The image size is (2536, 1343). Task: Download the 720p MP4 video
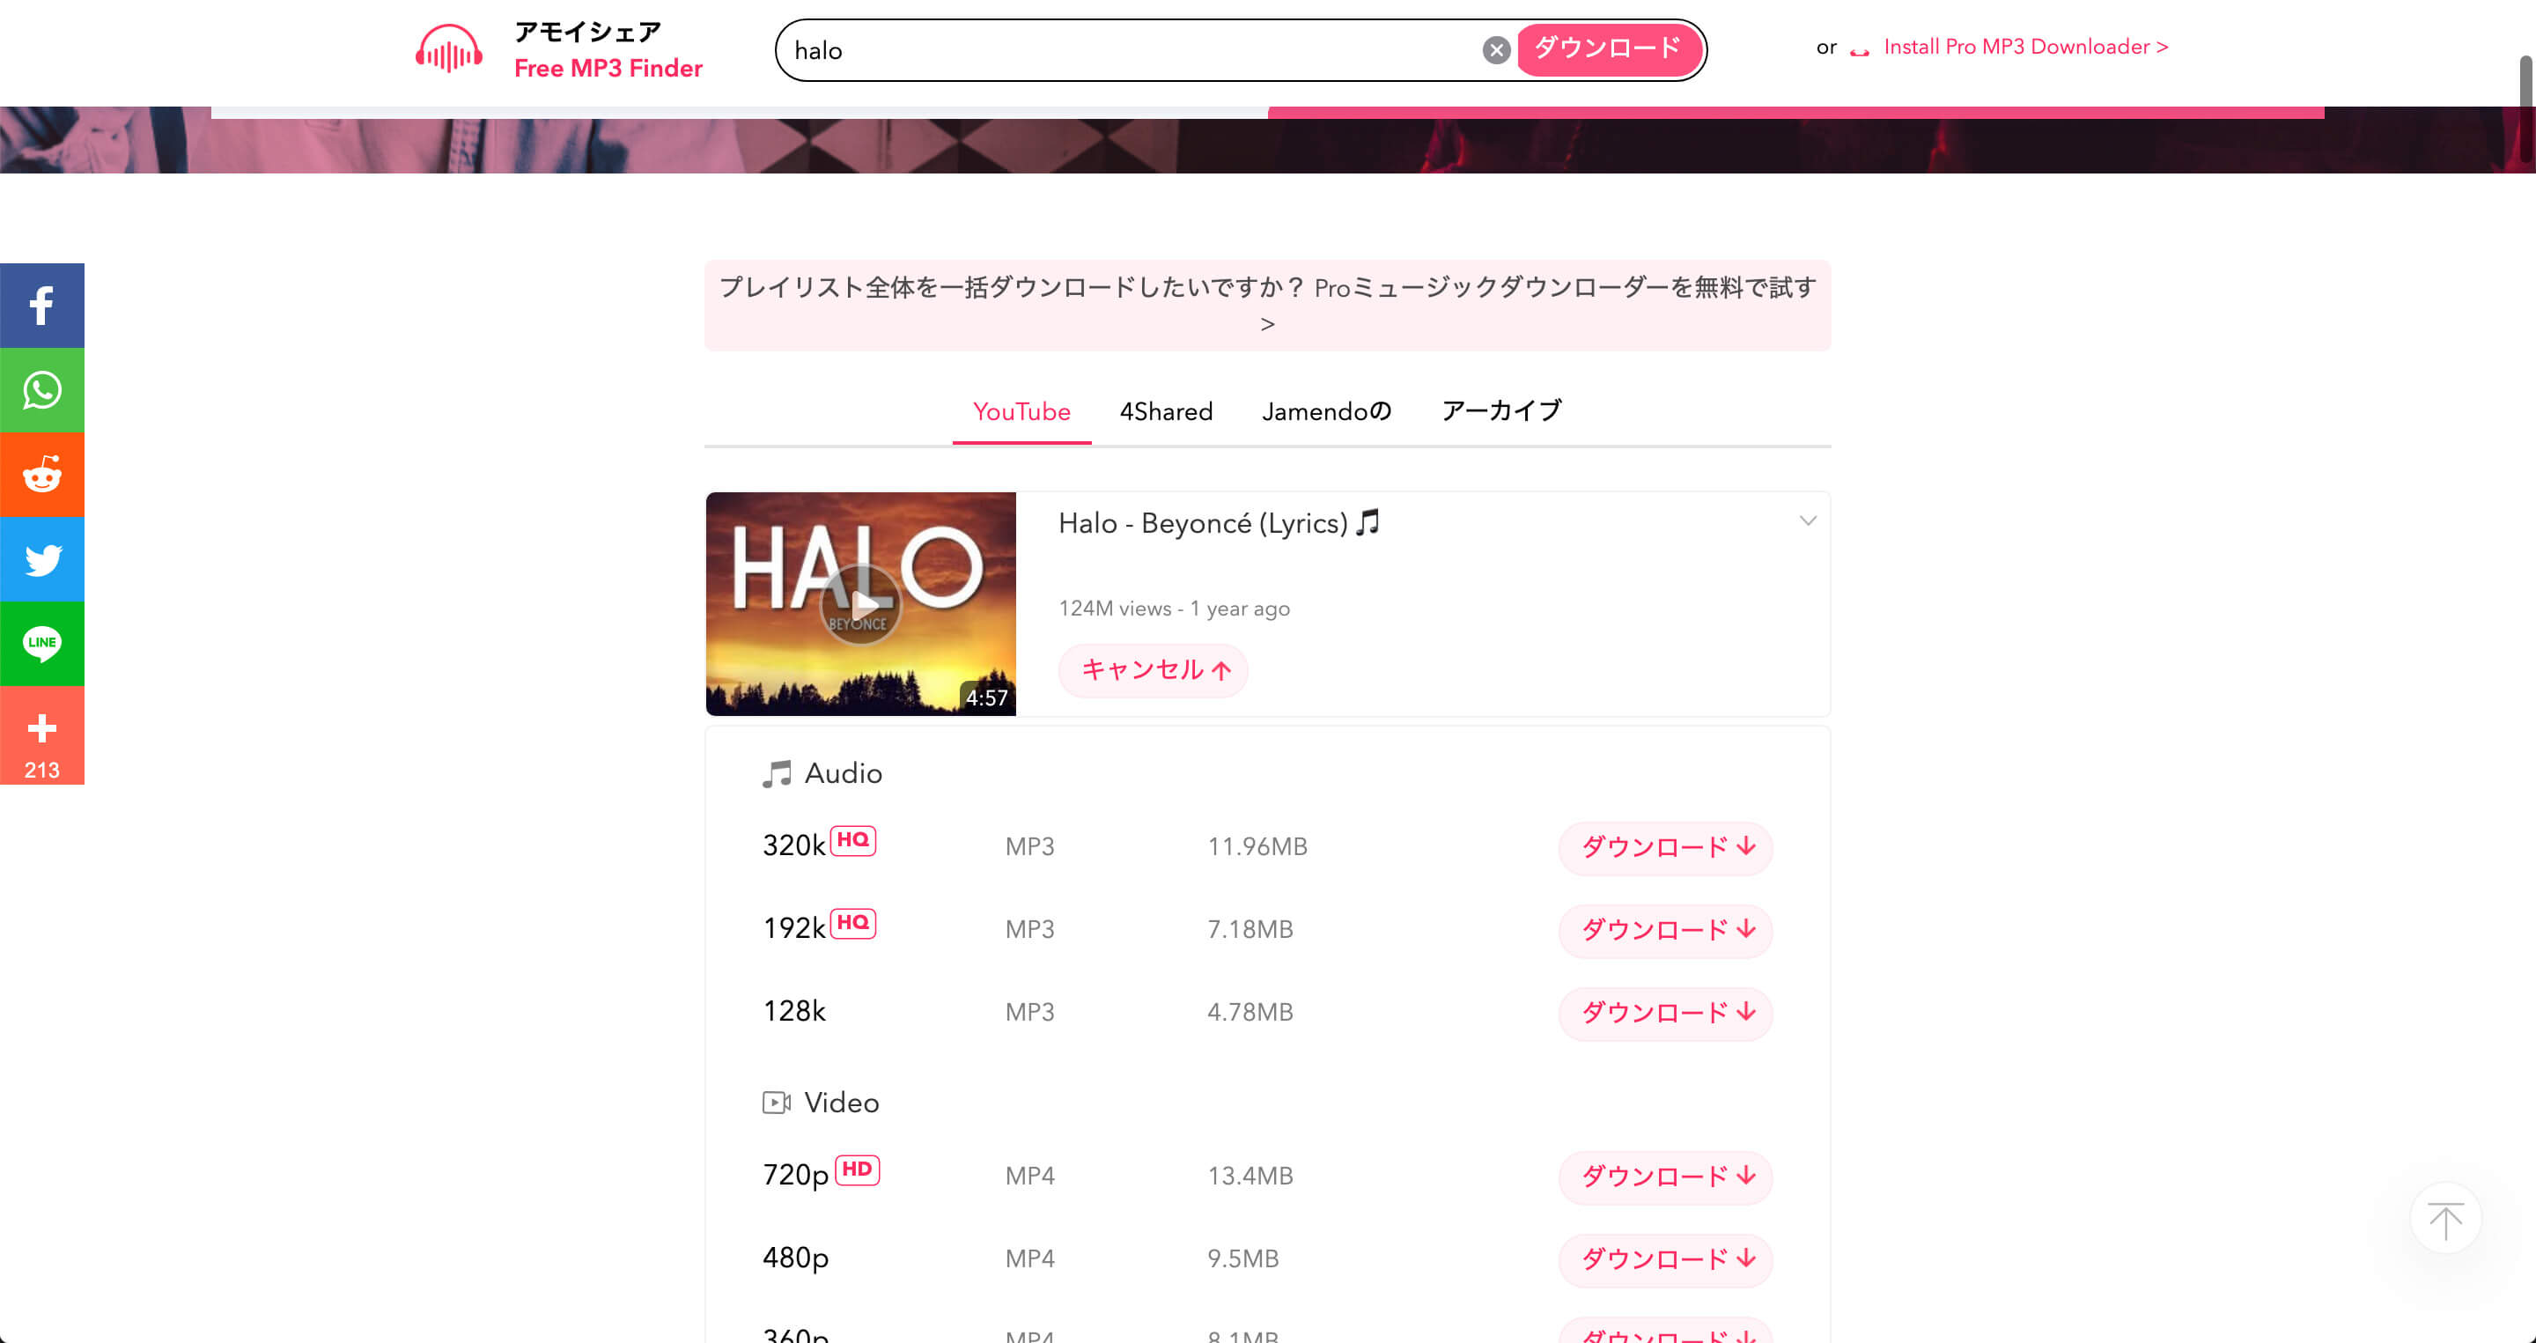point(1666,1177)
